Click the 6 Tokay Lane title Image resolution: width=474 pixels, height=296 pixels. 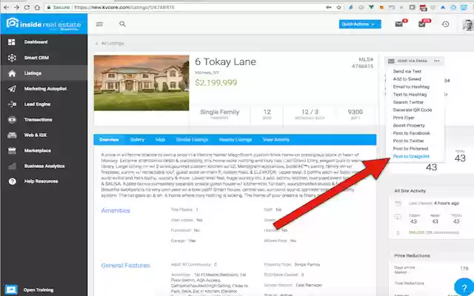coord(225,61)
